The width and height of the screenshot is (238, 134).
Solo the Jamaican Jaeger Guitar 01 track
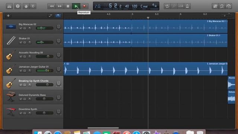(x=25, y=71)
